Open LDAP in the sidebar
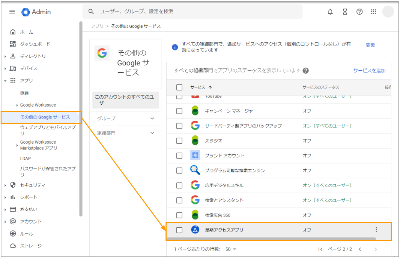The image size is (400, 258). click(x=26, y=159)
